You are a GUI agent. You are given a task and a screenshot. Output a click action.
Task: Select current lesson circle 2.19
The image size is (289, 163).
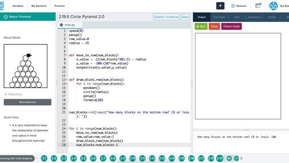click(219, 158)
